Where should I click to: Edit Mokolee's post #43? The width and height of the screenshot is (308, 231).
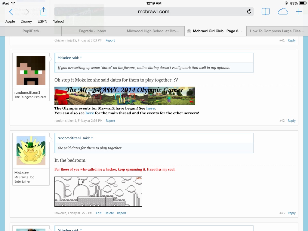point(99,213)
